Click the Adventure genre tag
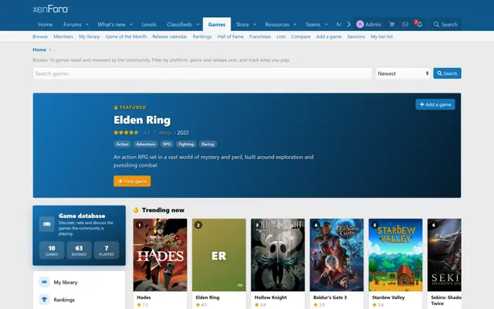The image size is (494, 309). (146, 144)
